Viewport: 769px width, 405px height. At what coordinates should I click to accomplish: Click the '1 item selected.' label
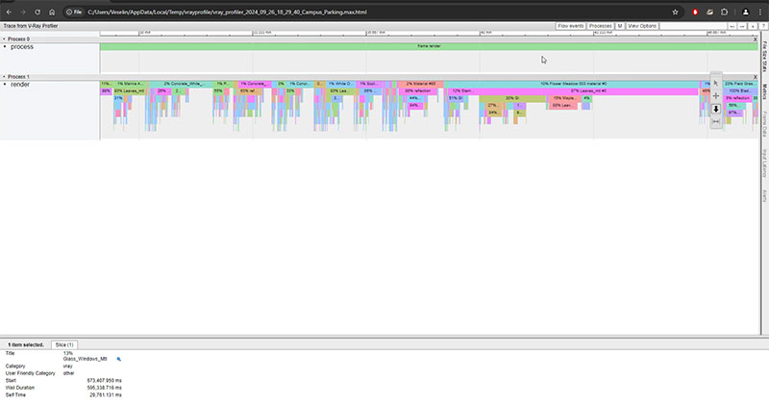(x=26, y=345)
